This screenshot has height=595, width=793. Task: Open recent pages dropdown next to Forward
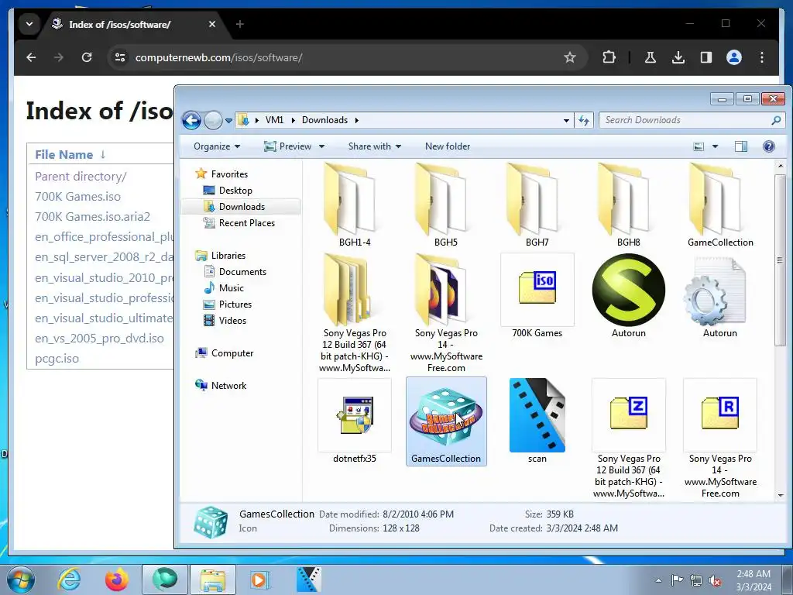coord(228,121)
